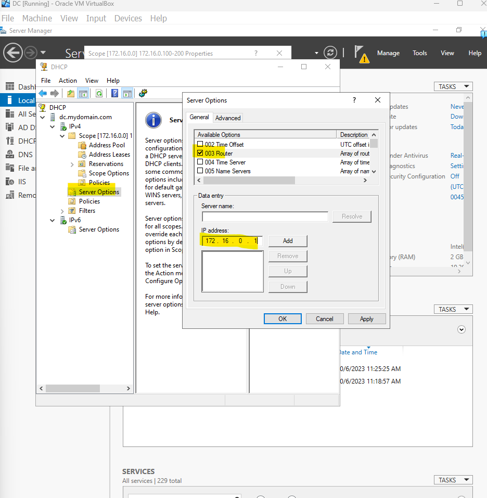Click the Refresh icon in DHCP toolbar
This screenshot has width=487, height=498.
click(99, 93)
